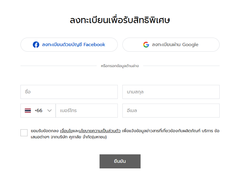The image size is (241, 178).
Task: Click the ยอมรับข้อตกลง consent label text
Action: coord(45,131)
